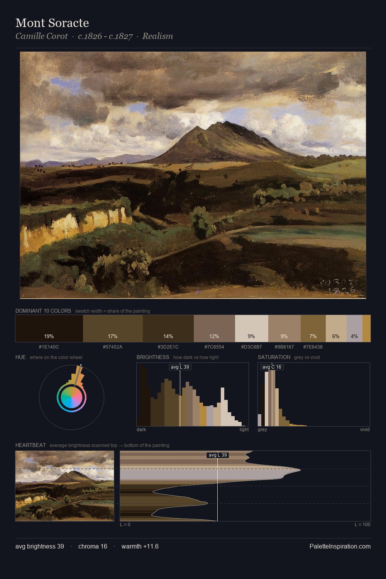Click the saturation histogram chart
The width and height of the screenshot is (386, 579).
tap(314, 394)
